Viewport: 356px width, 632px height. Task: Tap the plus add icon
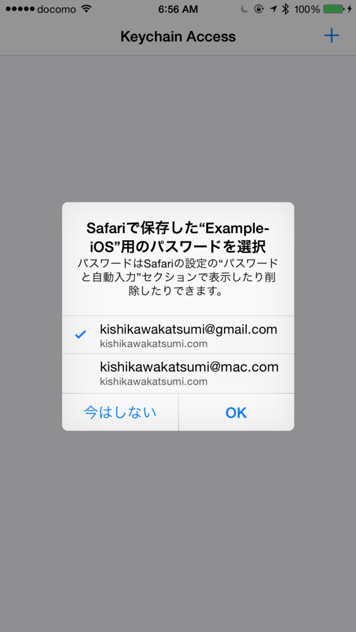coord(331,36)
